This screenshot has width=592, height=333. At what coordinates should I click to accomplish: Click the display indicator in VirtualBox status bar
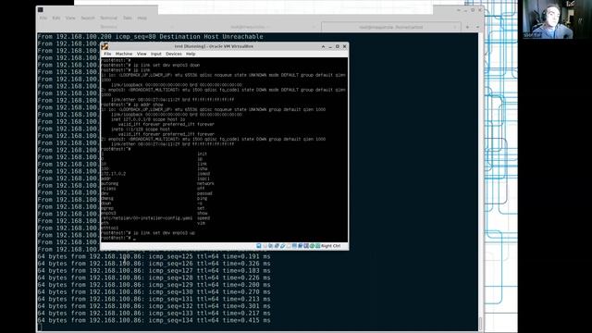click(294, 246)
